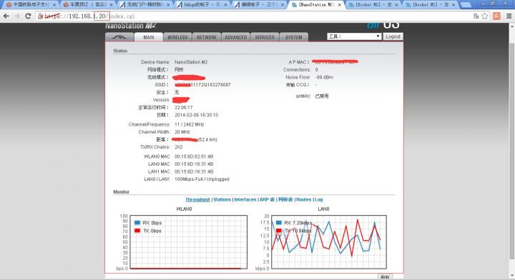
Task: Bookmark this page with the star icon
Action: pyautogui.click(x=484, y=16)
